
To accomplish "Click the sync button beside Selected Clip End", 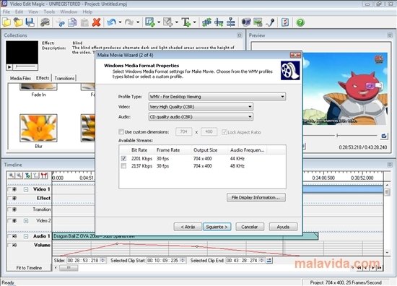I will 269,260.
